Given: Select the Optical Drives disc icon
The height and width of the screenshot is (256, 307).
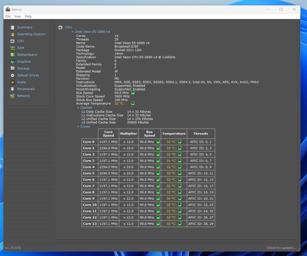Looking at the screenshot, I should [12, 75].
